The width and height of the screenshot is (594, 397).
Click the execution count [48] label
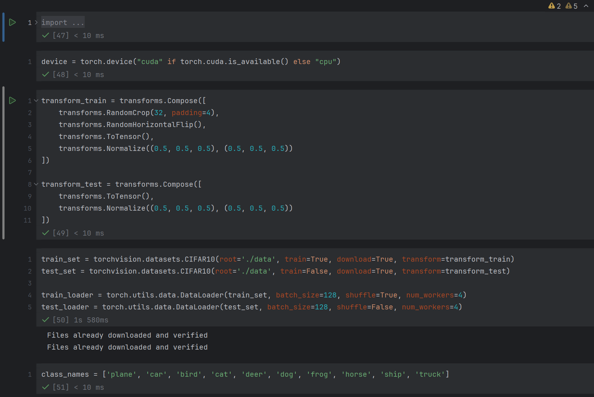pos(60,75)
